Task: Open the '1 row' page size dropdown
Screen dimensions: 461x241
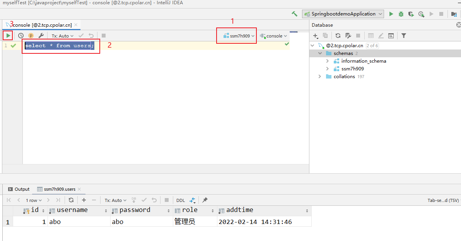Action: (x=34, y=200)
